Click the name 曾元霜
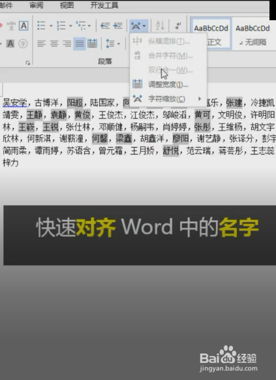The height and width of the screenshot is (380, 276). 111,151
